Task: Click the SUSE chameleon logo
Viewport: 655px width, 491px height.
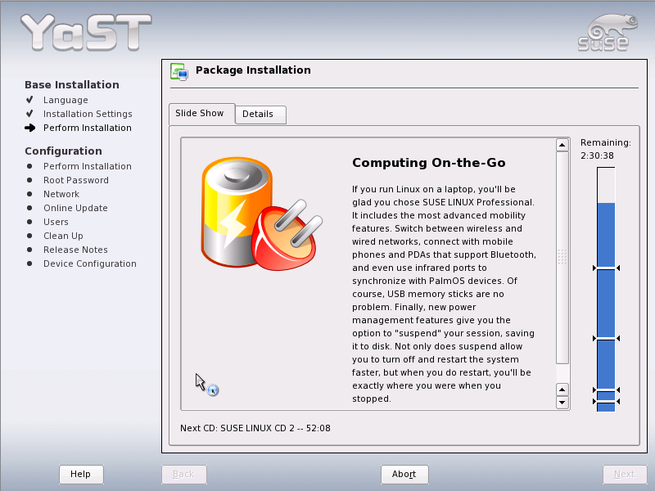Action: tap(608, 33)
